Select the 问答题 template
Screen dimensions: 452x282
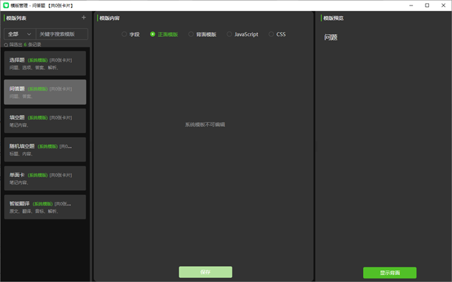pyautogui.click(x=45, y=92)
